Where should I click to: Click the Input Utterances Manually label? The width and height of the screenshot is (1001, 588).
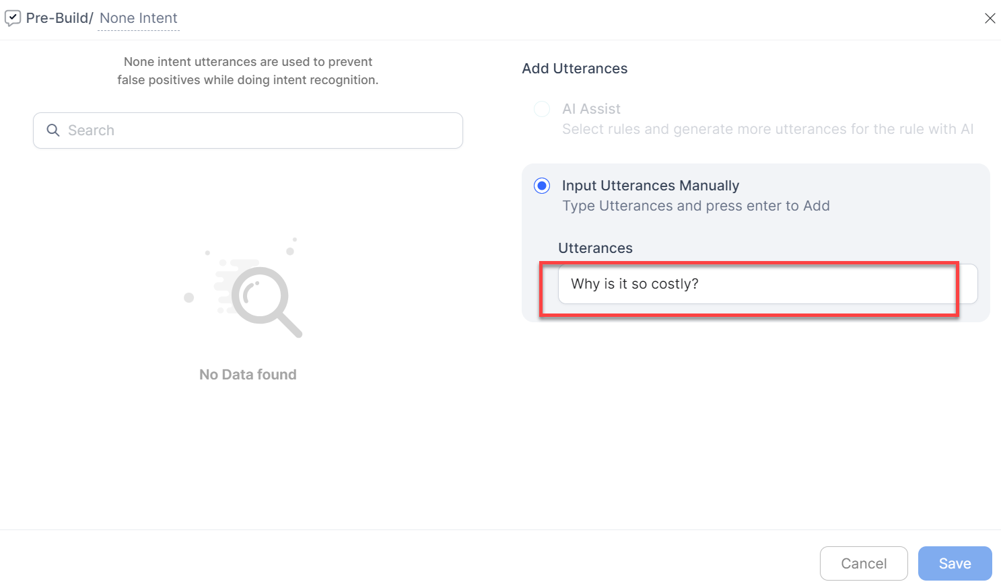(650, 186)
